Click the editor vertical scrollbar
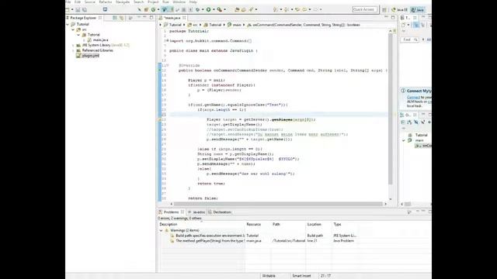The image size is (497, 279). [x=391, y=109]
